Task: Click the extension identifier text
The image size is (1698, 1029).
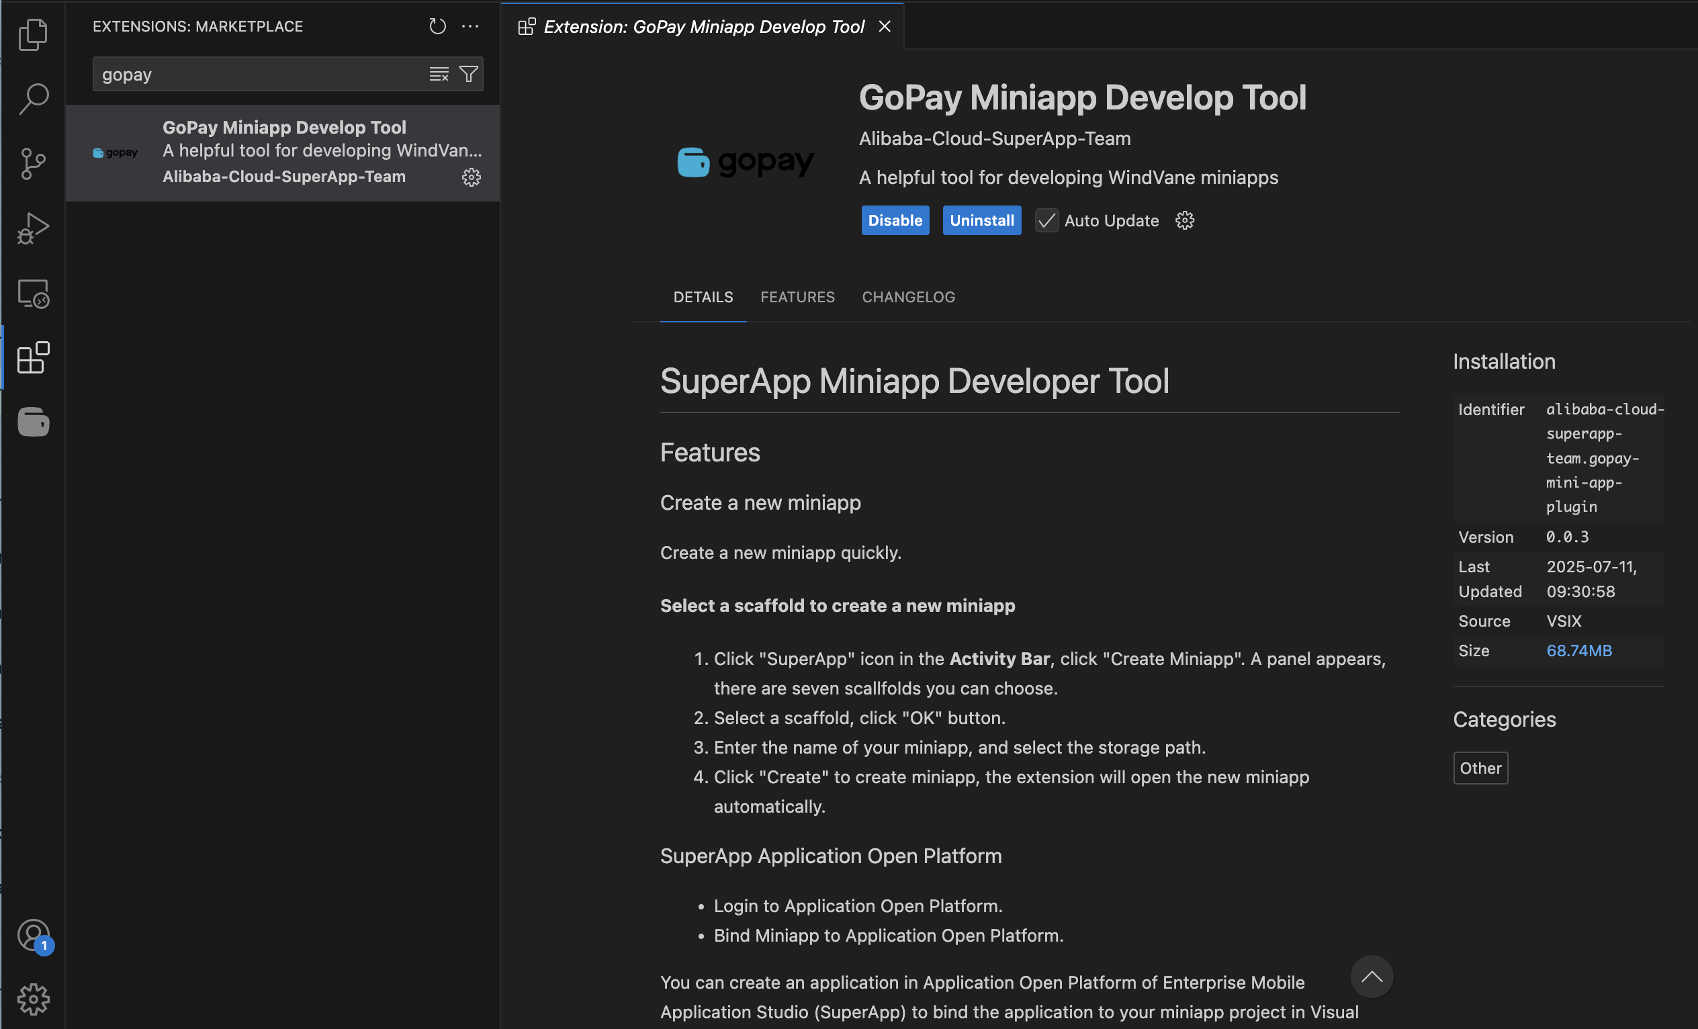Action: point(1604,457)
